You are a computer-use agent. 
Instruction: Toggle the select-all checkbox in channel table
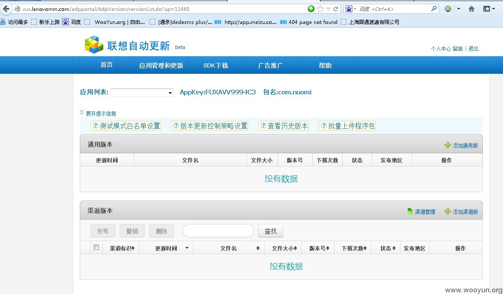coord(96,247)
